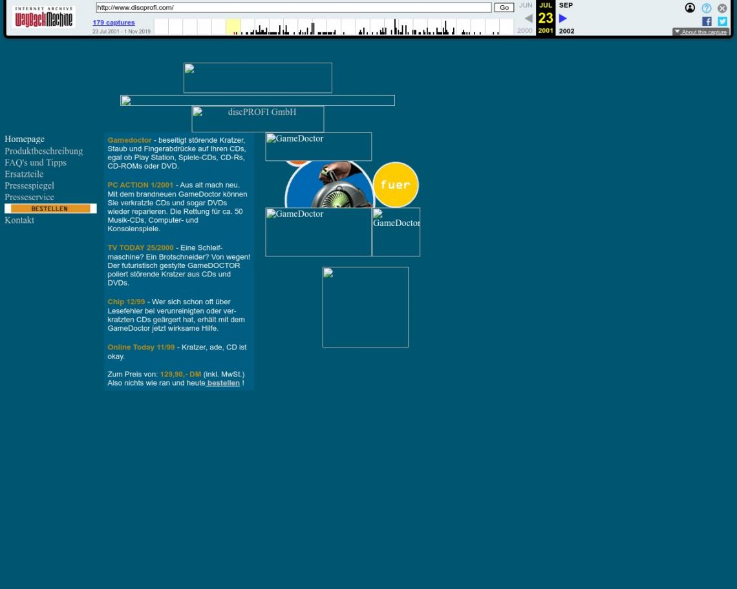Click the discPROFI GmbH broken image

pos(257,119)
